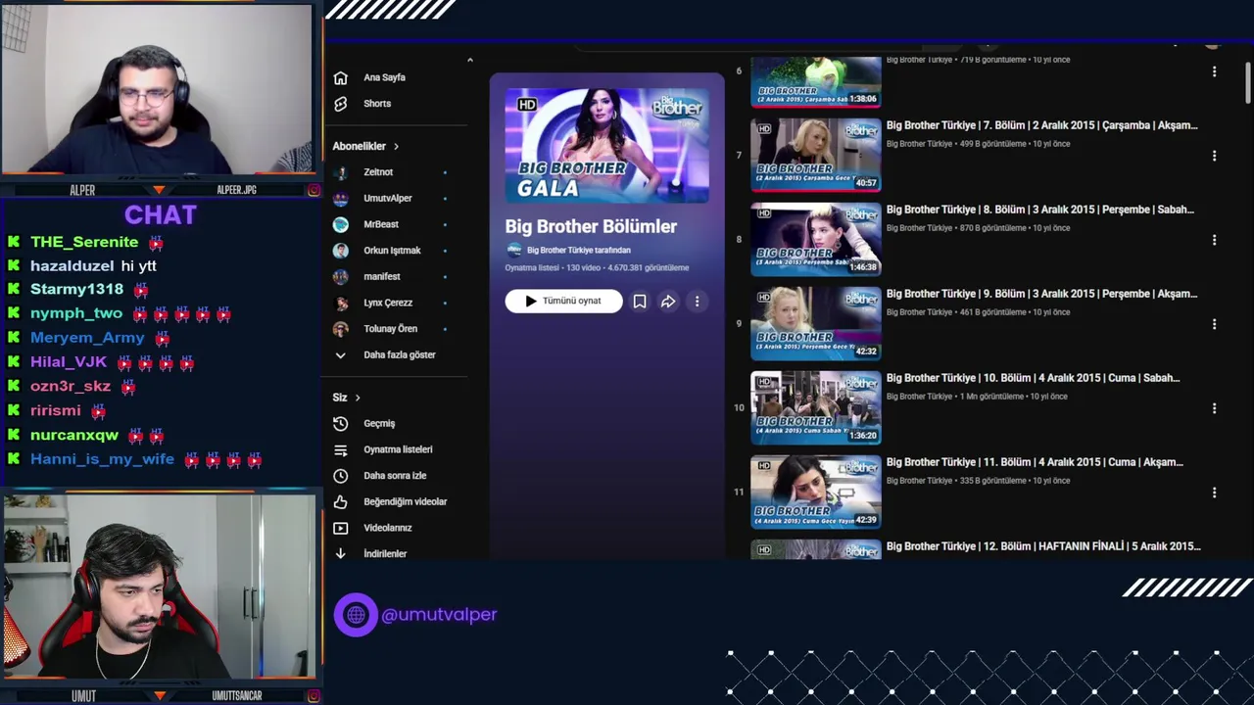
Task: Select Ana Sayfa menu label
Action: click(x=384, y=77)
